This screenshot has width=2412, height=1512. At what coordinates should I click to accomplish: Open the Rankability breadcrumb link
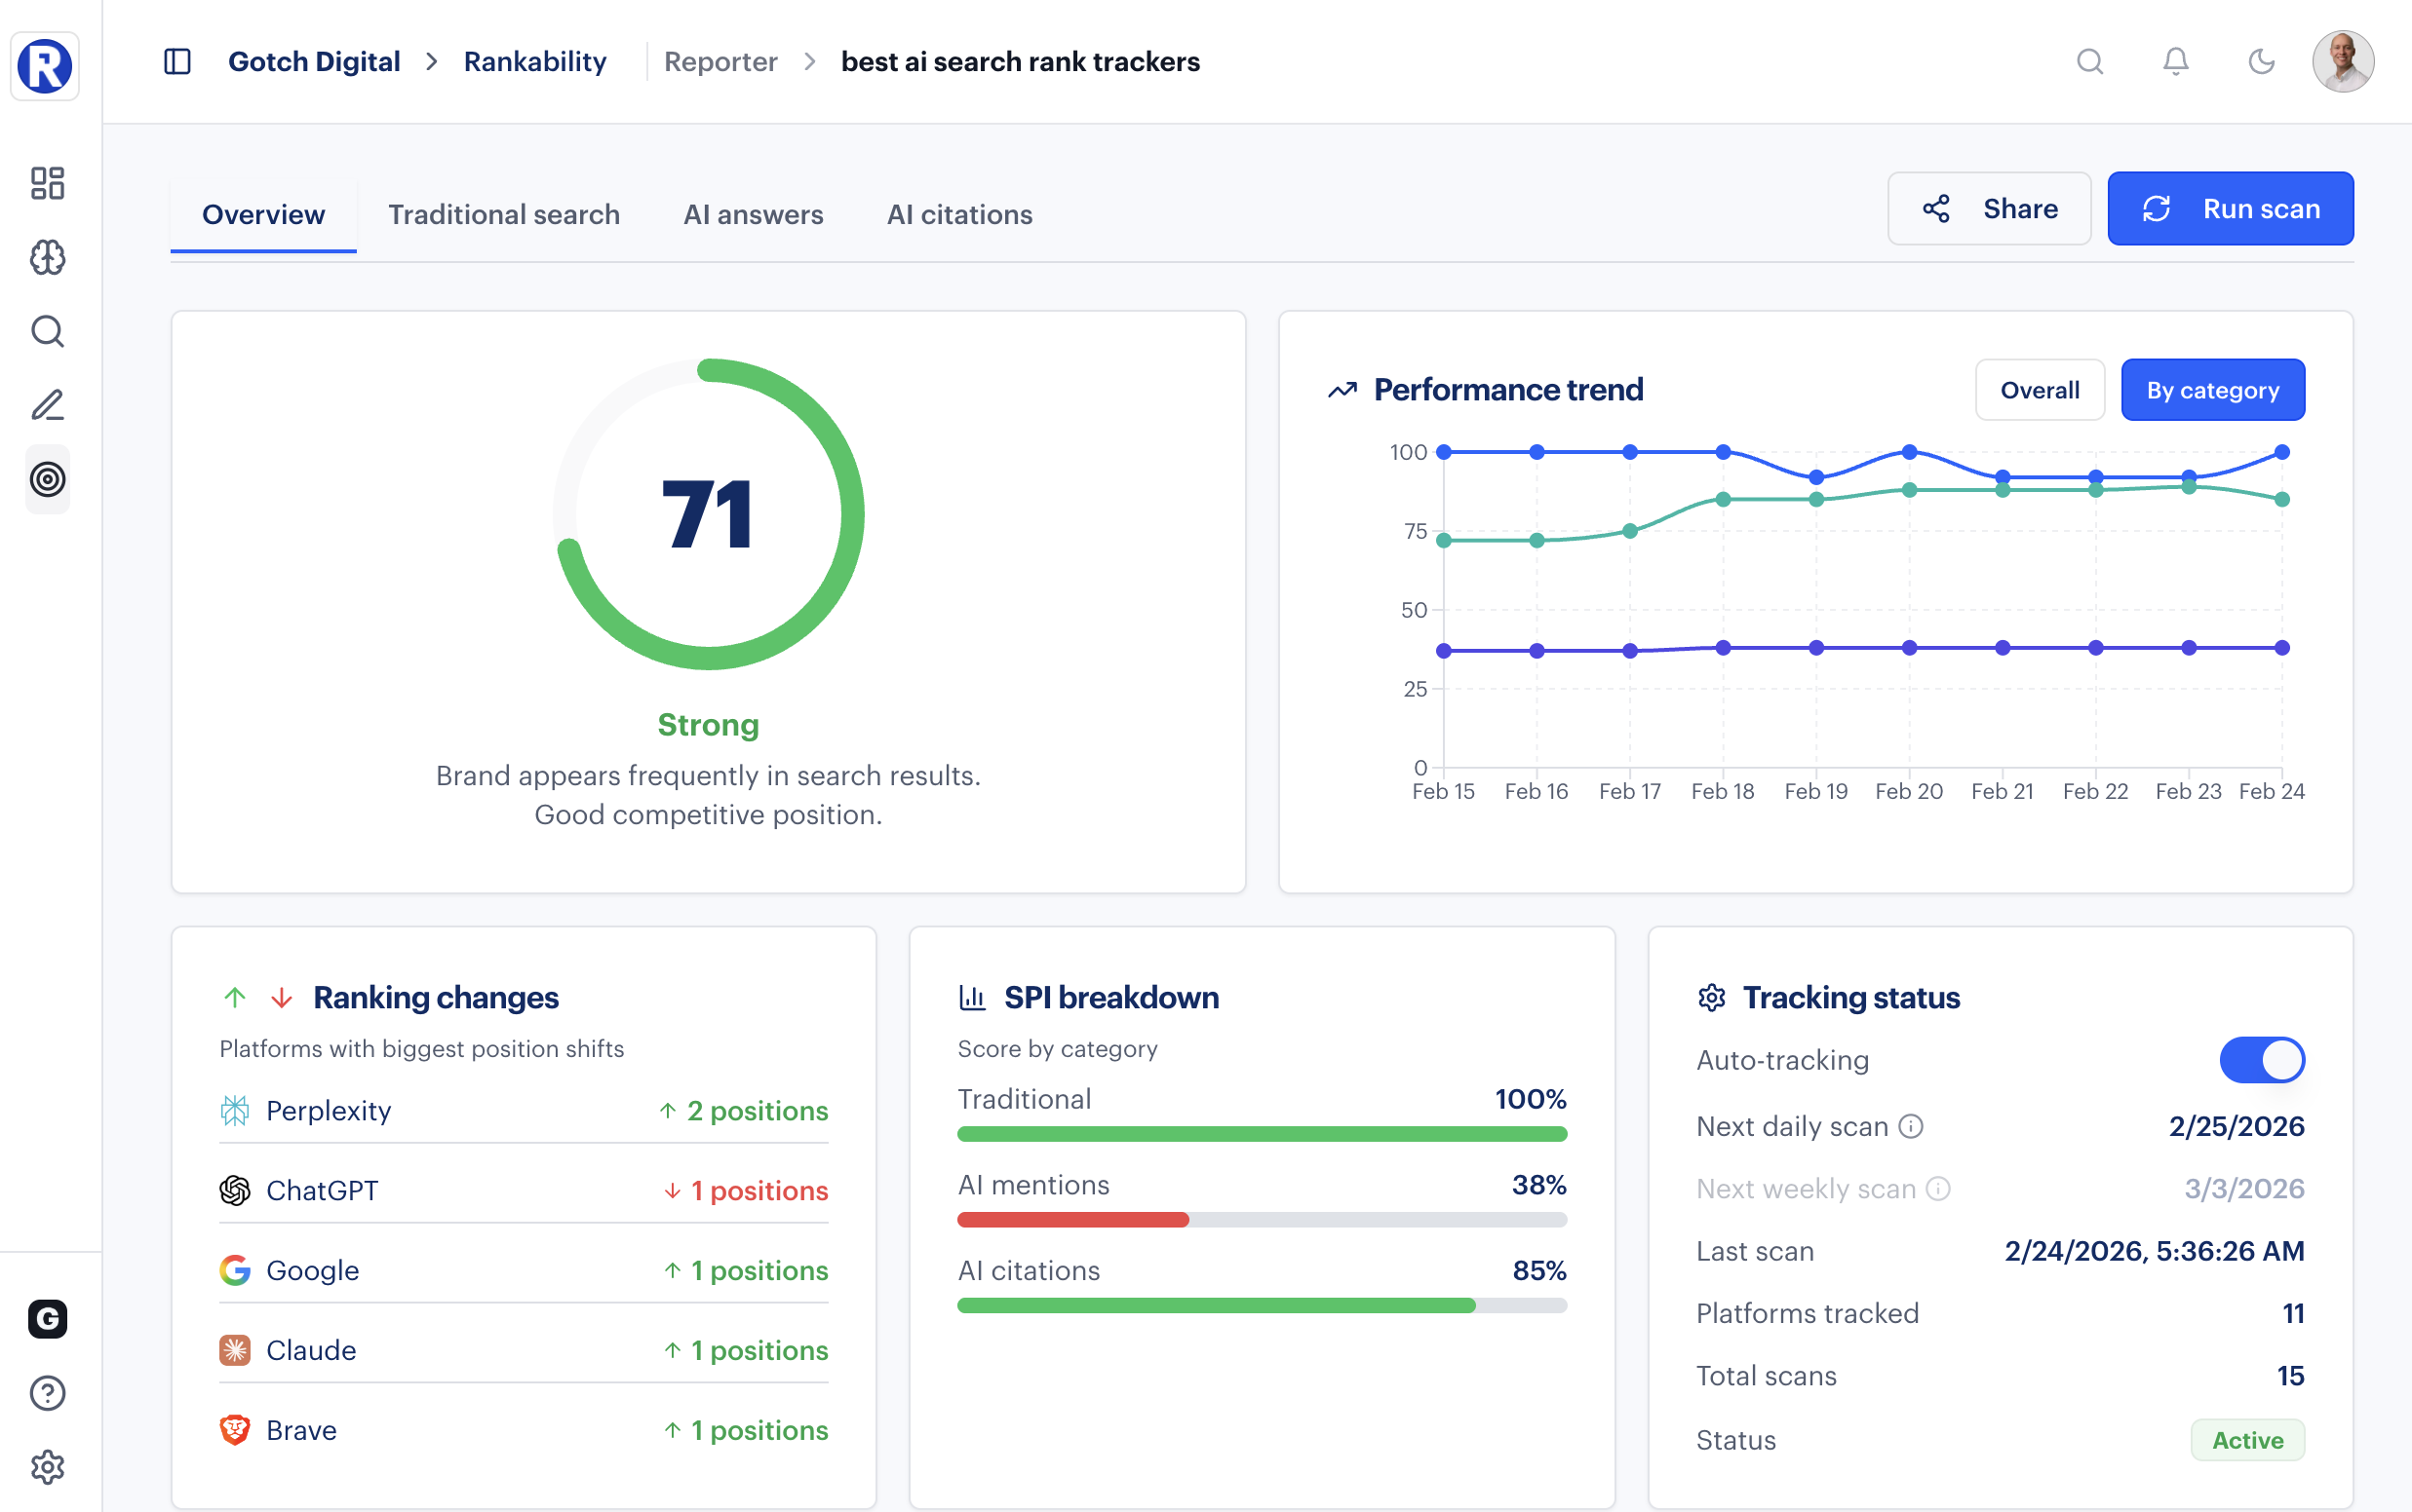534,61
